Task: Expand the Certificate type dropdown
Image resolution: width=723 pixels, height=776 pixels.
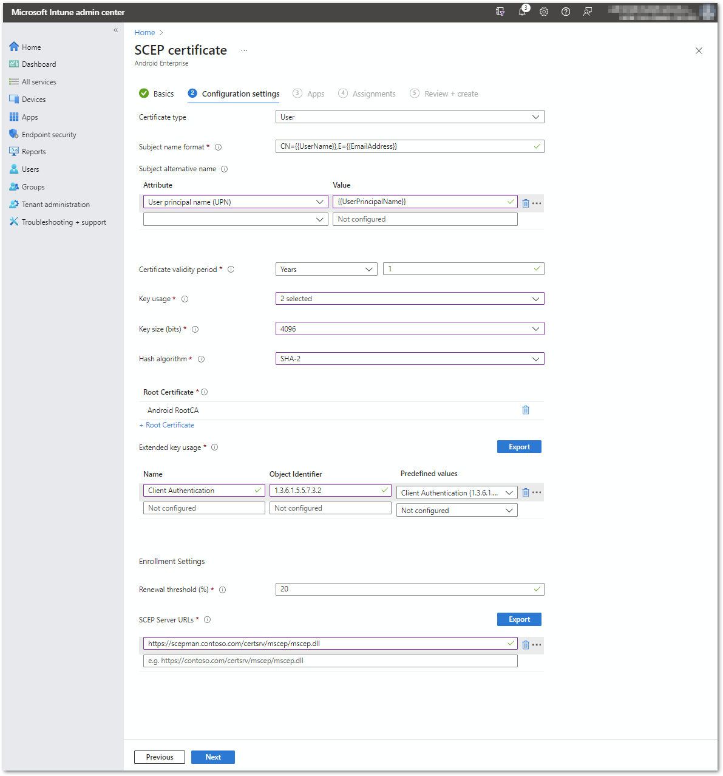Action: pyautogui.click(x=410, y=117)
